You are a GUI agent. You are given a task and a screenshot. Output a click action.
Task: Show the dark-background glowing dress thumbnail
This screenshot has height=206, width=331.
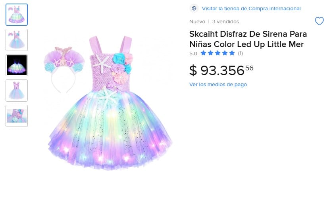tap(17, 65)
